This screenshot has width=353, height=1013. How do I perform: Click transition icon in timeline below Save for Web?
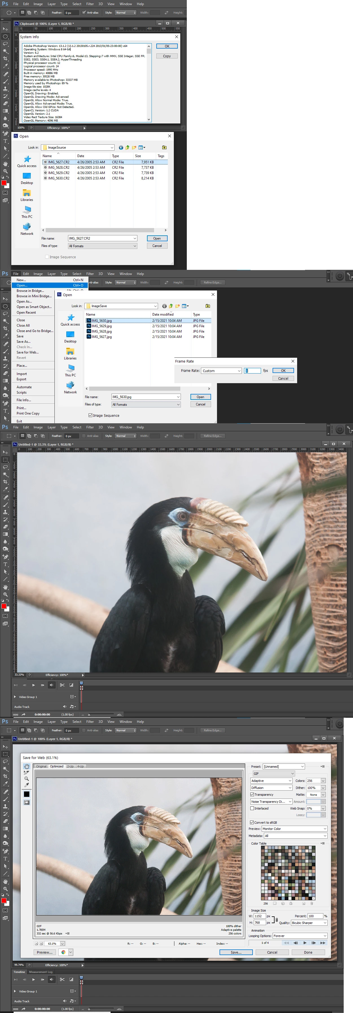pos(71,980)
